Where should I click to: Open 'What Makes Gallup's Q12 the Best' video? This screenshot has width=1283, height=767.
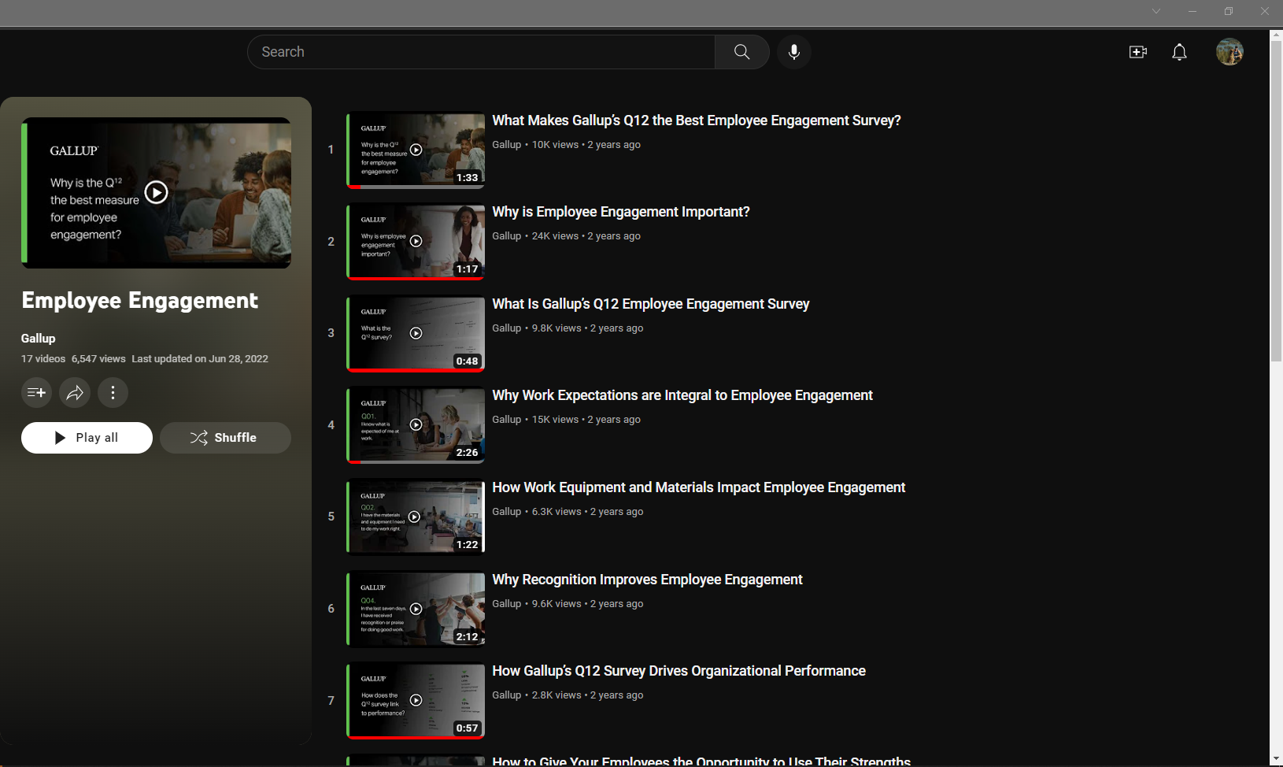point(696,120)
